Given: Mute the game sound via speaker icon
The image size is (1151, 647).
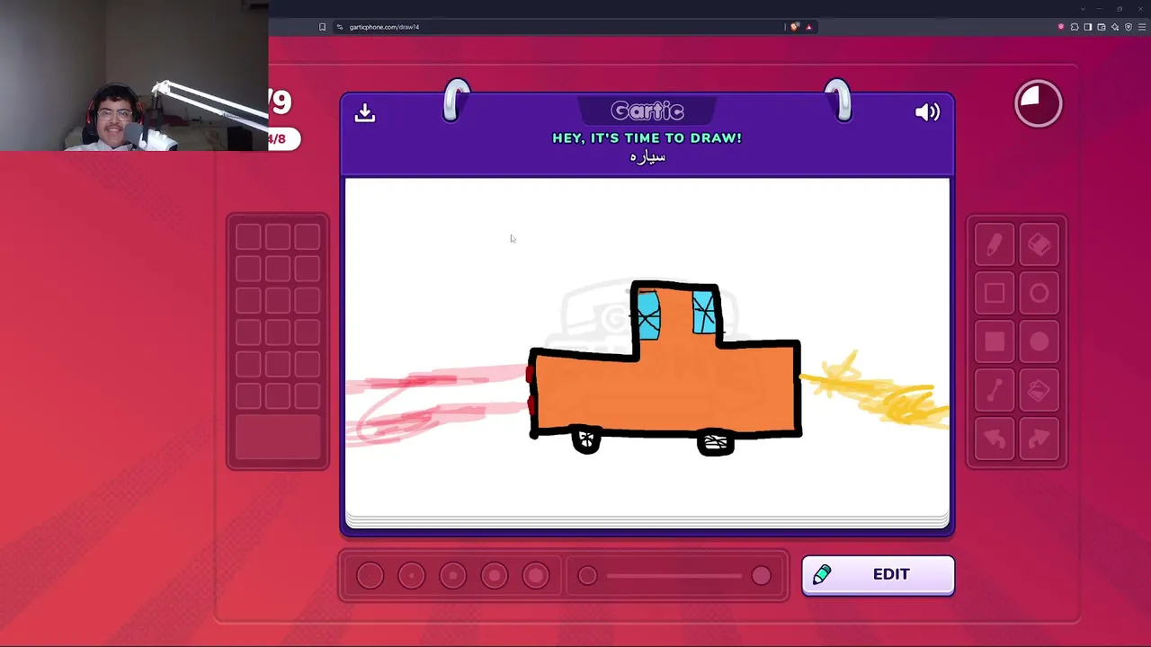Looking at the screenshot, I should point(927,112).
